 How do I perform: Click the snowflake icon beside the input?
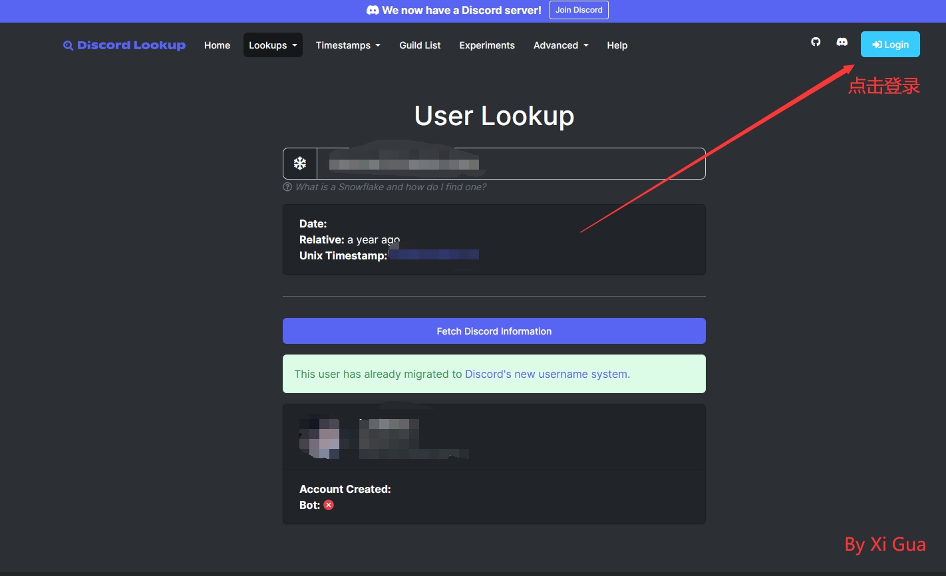pyautogui.click(x=300, y=164)
